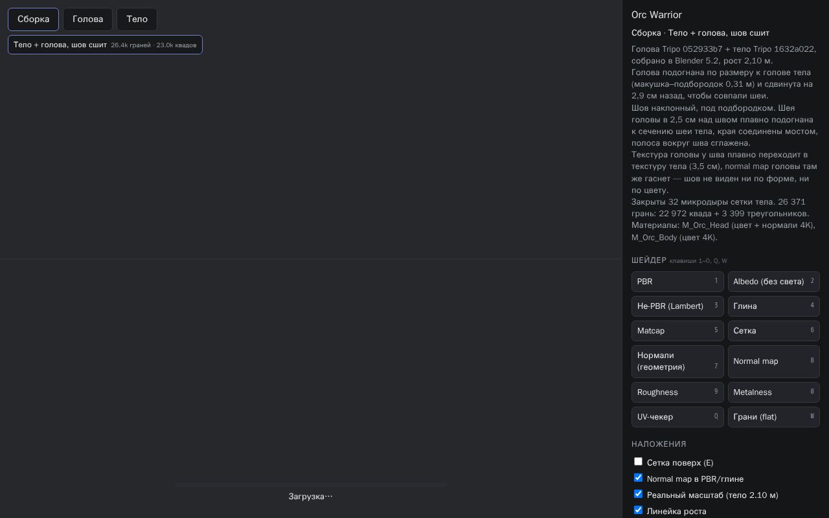Viewport: 829px width, 518px height.
Task: View the Metalness channel
Action: click(774, 392)
